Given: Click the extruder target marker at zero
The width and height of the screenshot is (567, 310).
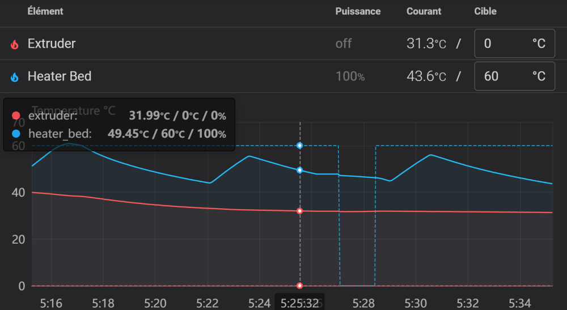Looking at the screenshot, I should (x=300, y=286).
